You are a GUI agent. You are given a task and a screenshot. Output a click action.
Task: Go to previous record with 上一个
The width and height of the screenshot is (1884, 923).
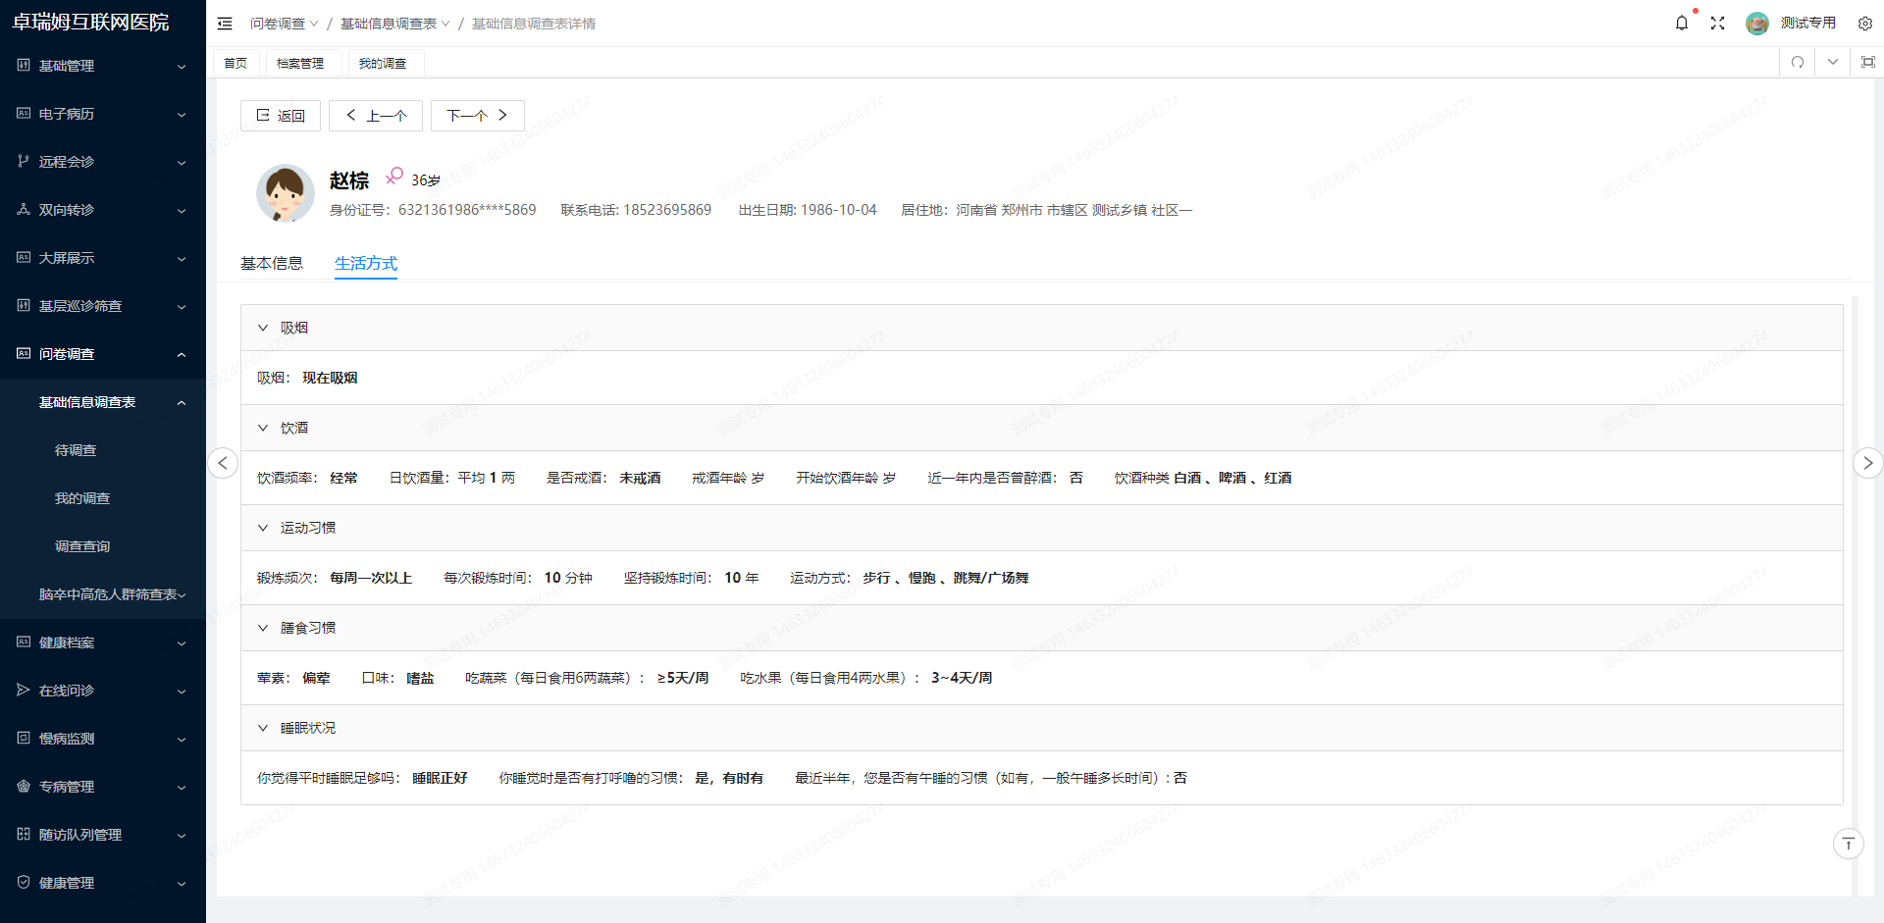(x=376, y=116)
